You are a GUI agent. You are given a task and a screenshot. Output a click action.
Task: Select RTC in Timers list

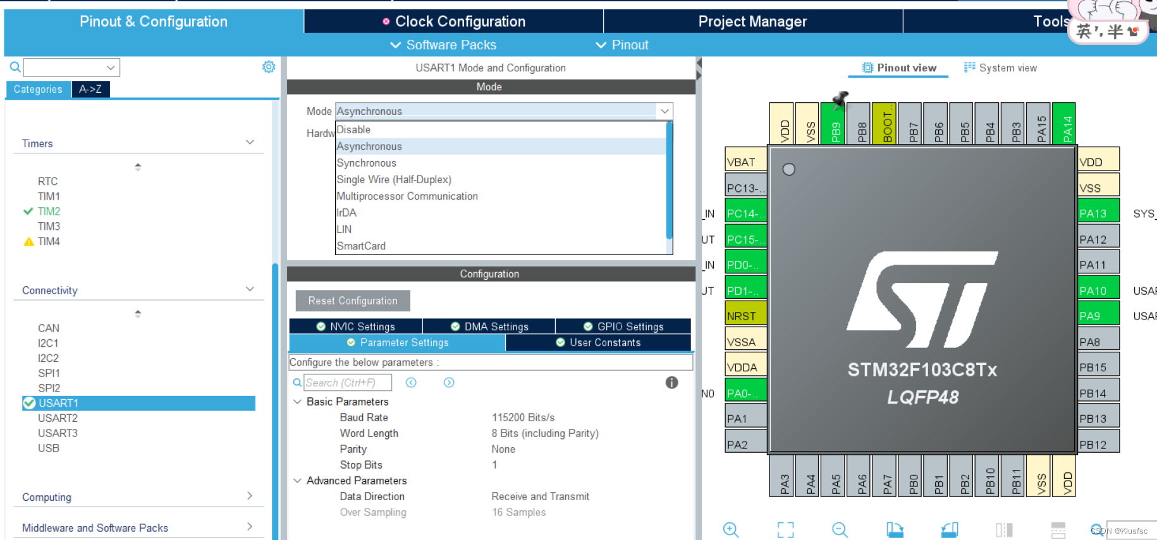pyautogui.click(x=47, y=181)
